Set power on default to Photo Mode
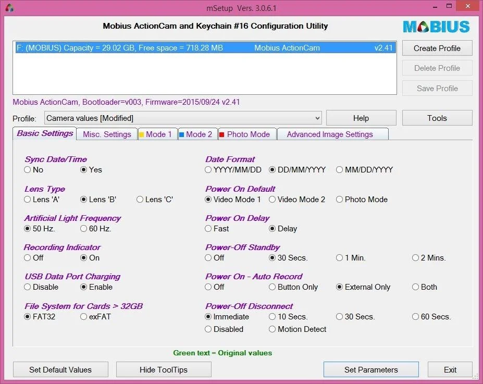Viewport: 483px width, 384px height. pos(362,200)
